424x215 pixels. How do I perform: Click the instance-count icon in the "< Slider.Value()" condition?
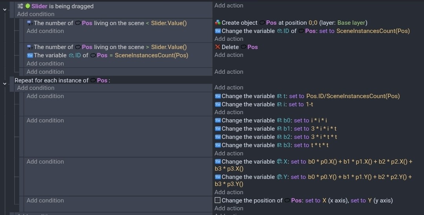point(30,23)
